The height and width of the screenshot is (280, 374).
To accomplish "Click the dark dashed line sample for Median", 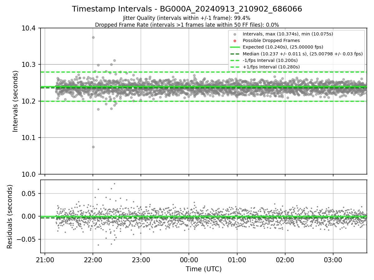I will (235, 54).
